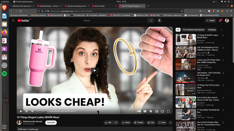Switch to theater mode
The width and height of the screenshot is (234, 131).
click(x=162, y=111)
